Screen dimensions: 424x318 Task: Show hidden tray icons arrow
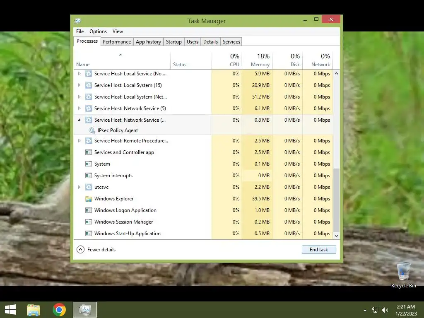pyautogui.click(x=365, y=310)
